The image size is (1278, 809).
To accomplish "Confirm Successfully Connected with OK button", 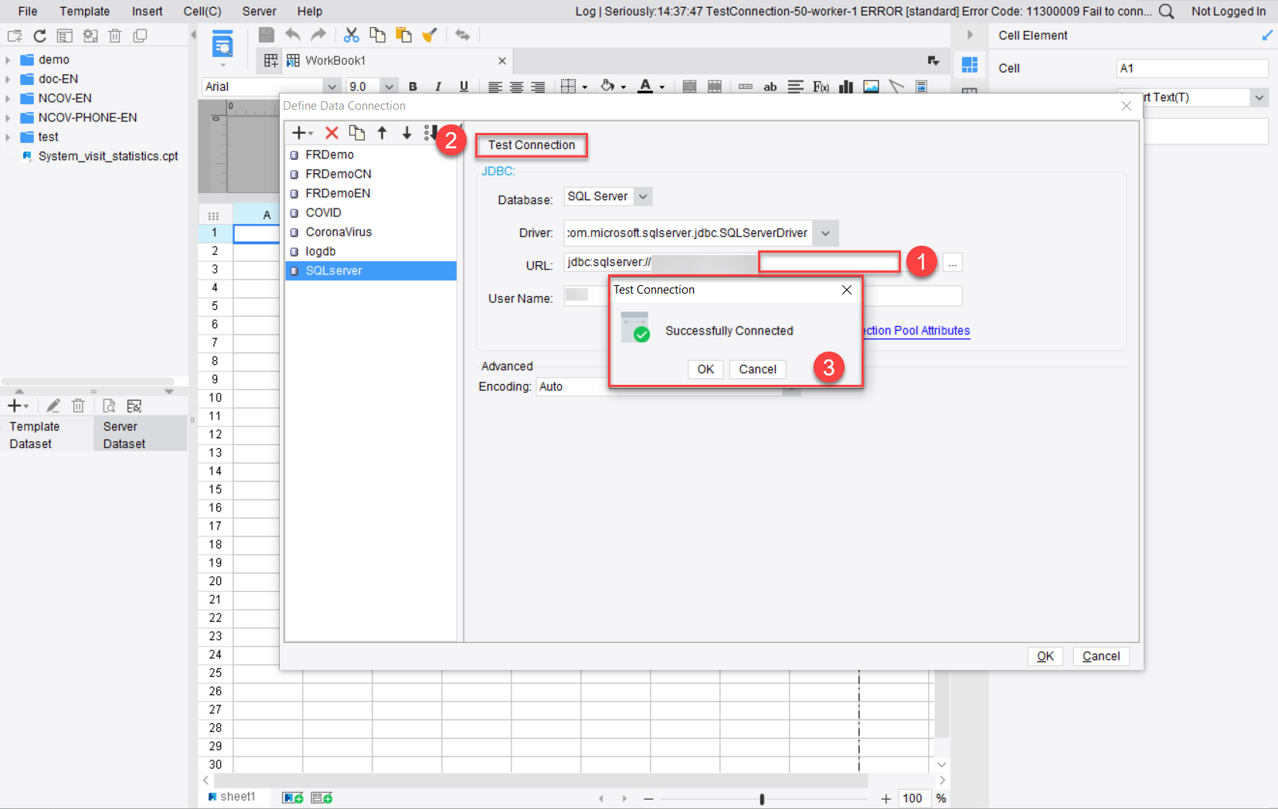I will coord(705,369).
